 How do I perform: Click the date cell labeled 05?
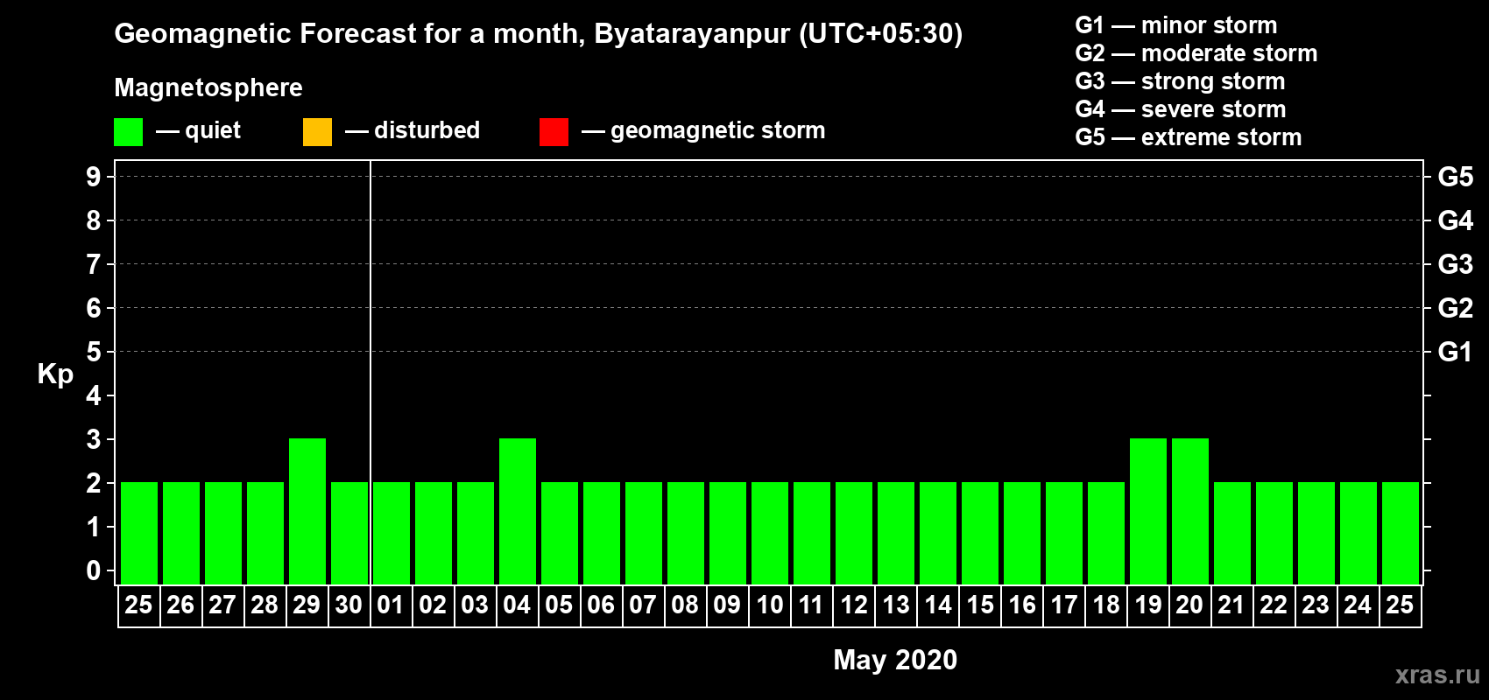click(559, 605)
